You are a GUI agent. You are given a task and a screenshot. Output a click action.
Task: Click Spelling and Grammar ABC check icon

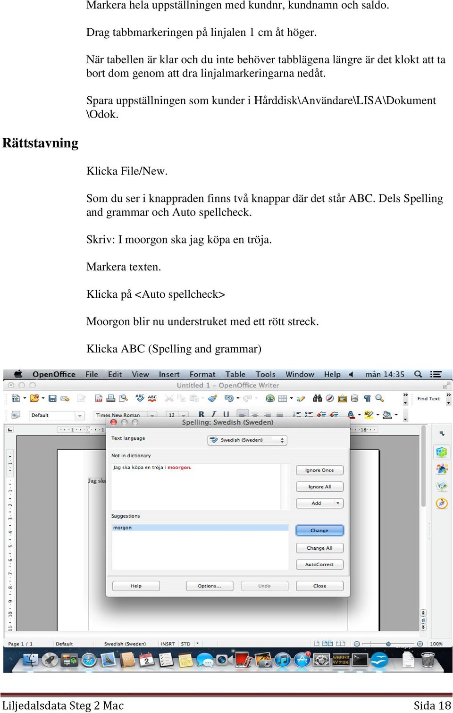[140, 398]
